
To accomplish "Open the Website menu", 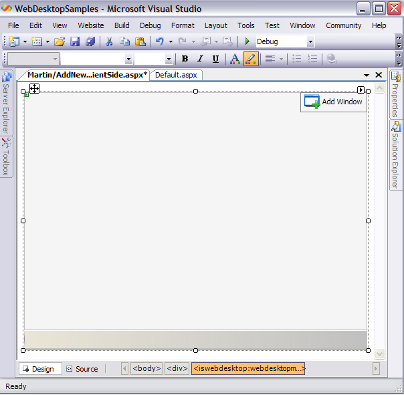I will point(91,25).
